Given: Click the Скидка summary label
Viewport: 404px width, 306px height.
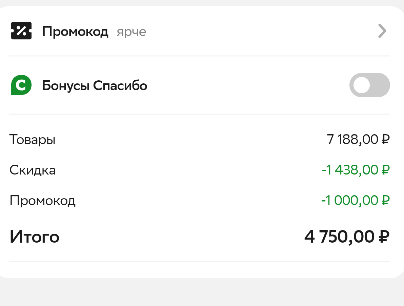Looking at the screenshot, I should coord(33,170).
